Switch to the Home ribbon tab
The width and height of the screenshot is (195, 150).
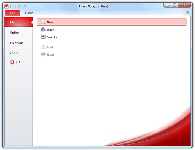(29, 13)
